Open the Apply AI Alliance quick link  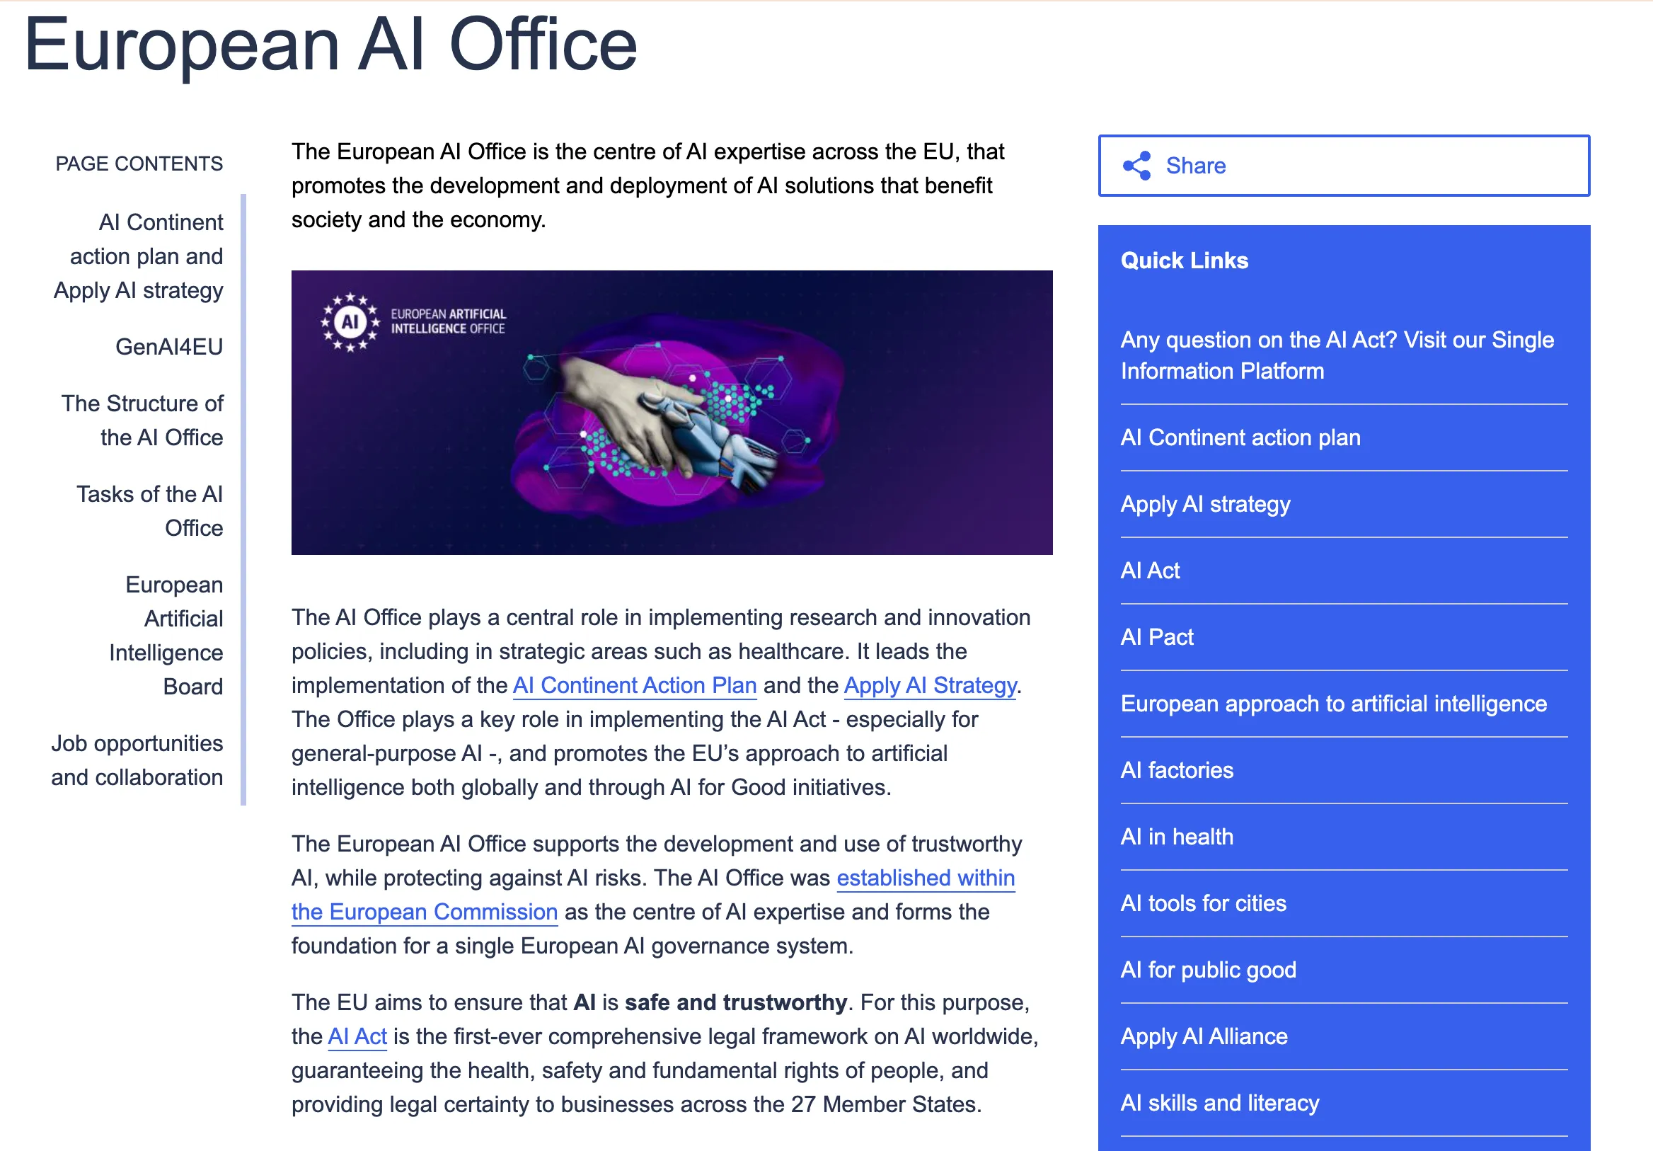point(1204,1036)
